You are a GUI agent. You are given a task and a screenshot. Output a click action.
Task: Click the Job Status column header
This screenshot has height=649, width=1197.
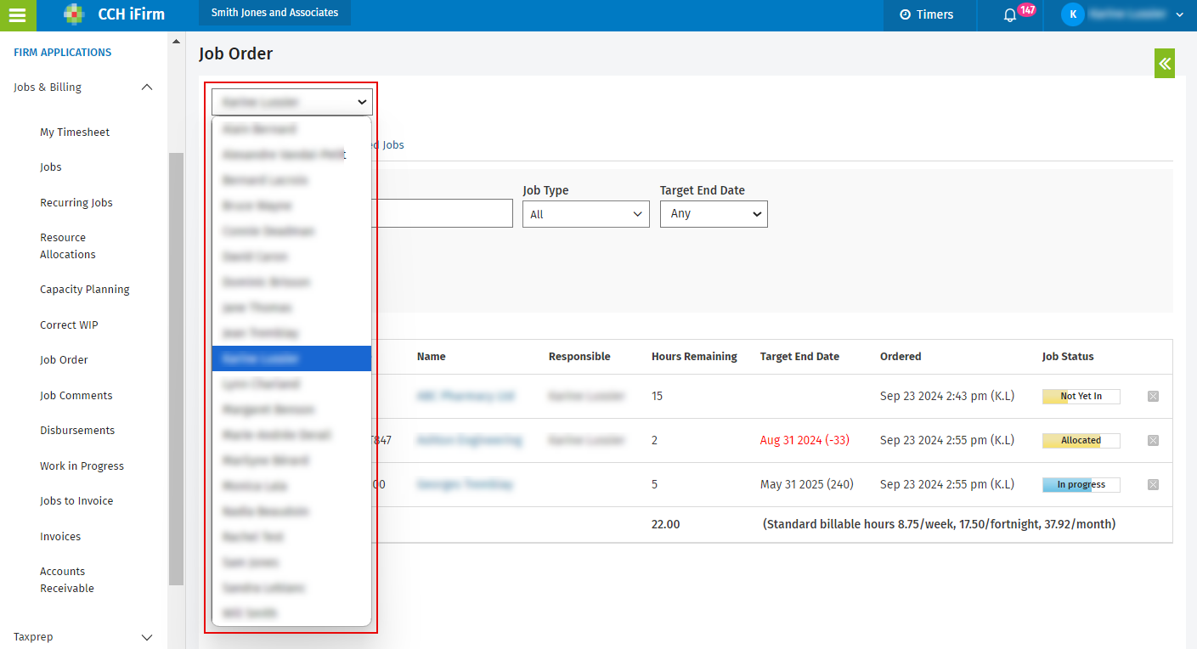click(x=1068, y=357)
